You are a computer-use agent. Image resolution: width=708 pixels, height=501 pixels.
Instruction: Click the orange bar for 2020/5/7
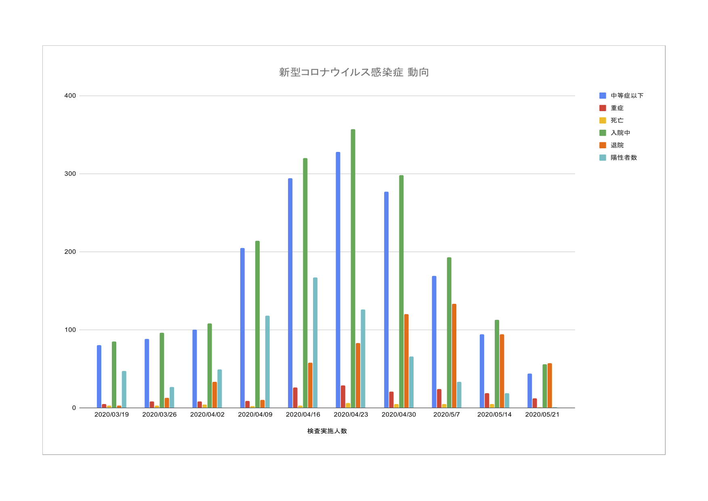coord(454,356)
